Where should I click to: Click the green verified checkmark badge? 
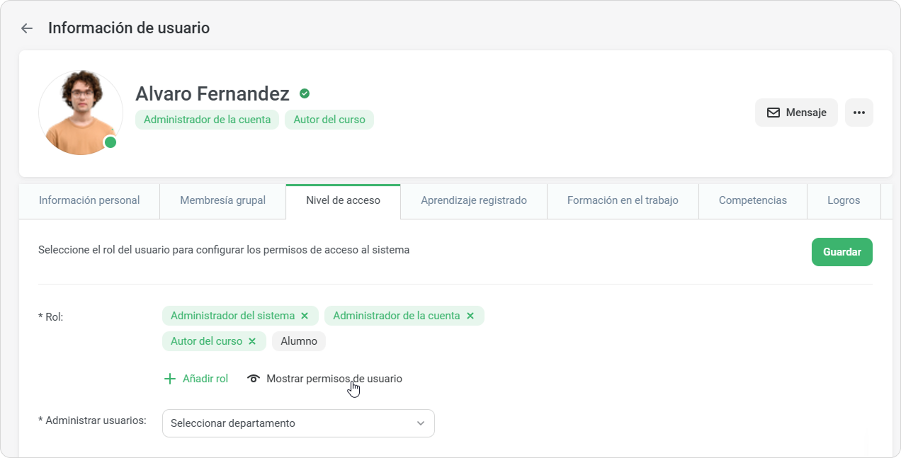pos(305,93)
